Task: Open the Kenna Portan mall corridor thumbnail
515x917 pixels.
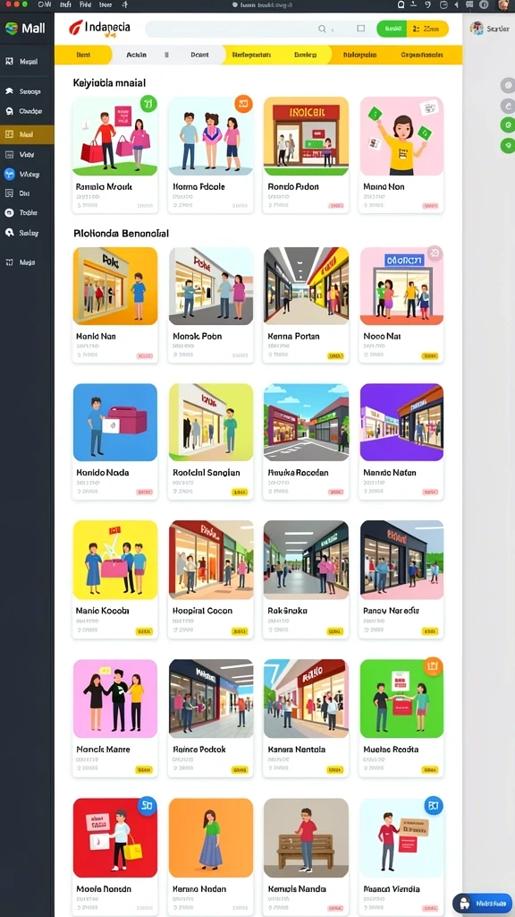Action: (306, 286)
